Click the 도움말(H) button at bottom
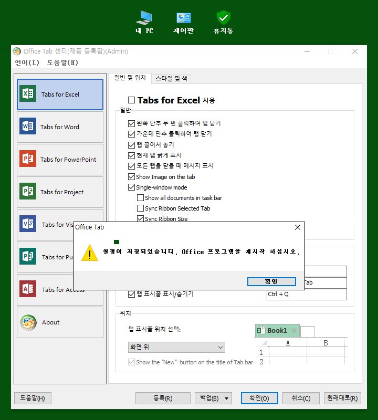Image resolution: width=378 pixels, height=420 pixels. [33, 398]
